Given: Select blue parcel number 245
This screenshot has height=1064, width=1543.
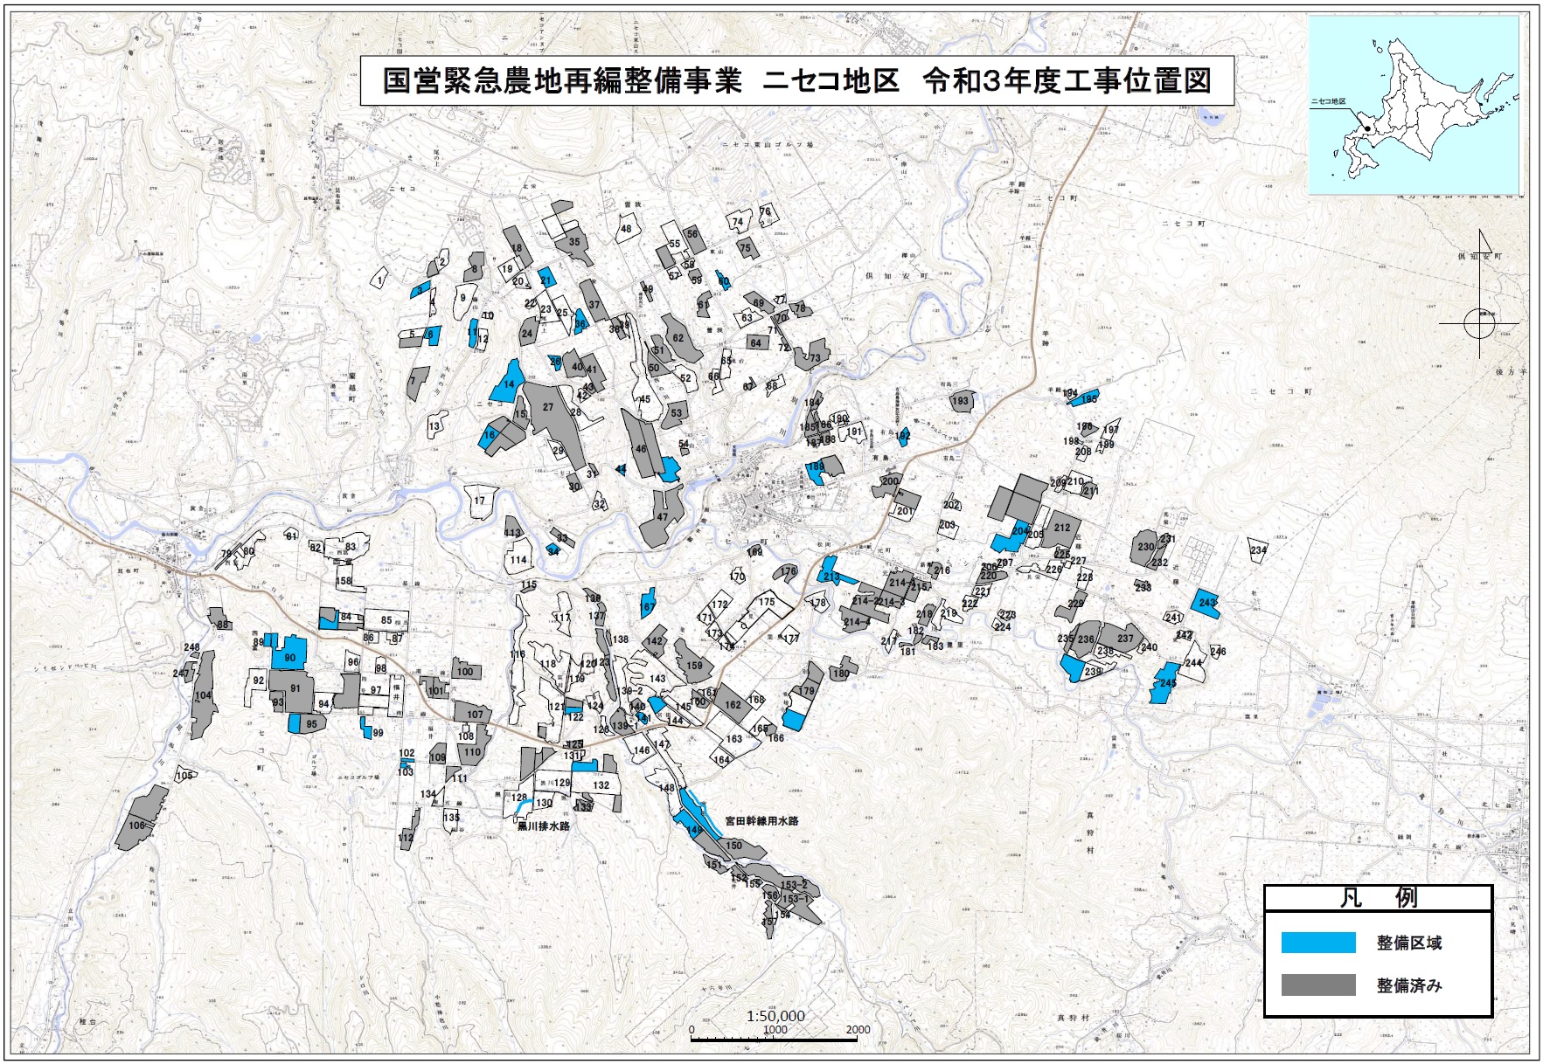Looking at the screenshot, I should (1165, 683).
